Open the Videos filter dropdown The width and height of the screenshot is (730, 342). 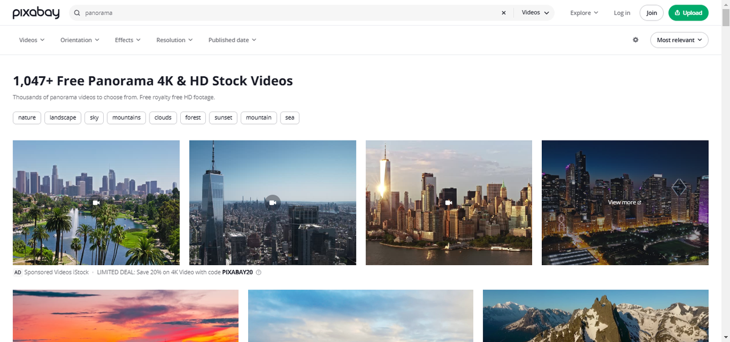(32, 40)
